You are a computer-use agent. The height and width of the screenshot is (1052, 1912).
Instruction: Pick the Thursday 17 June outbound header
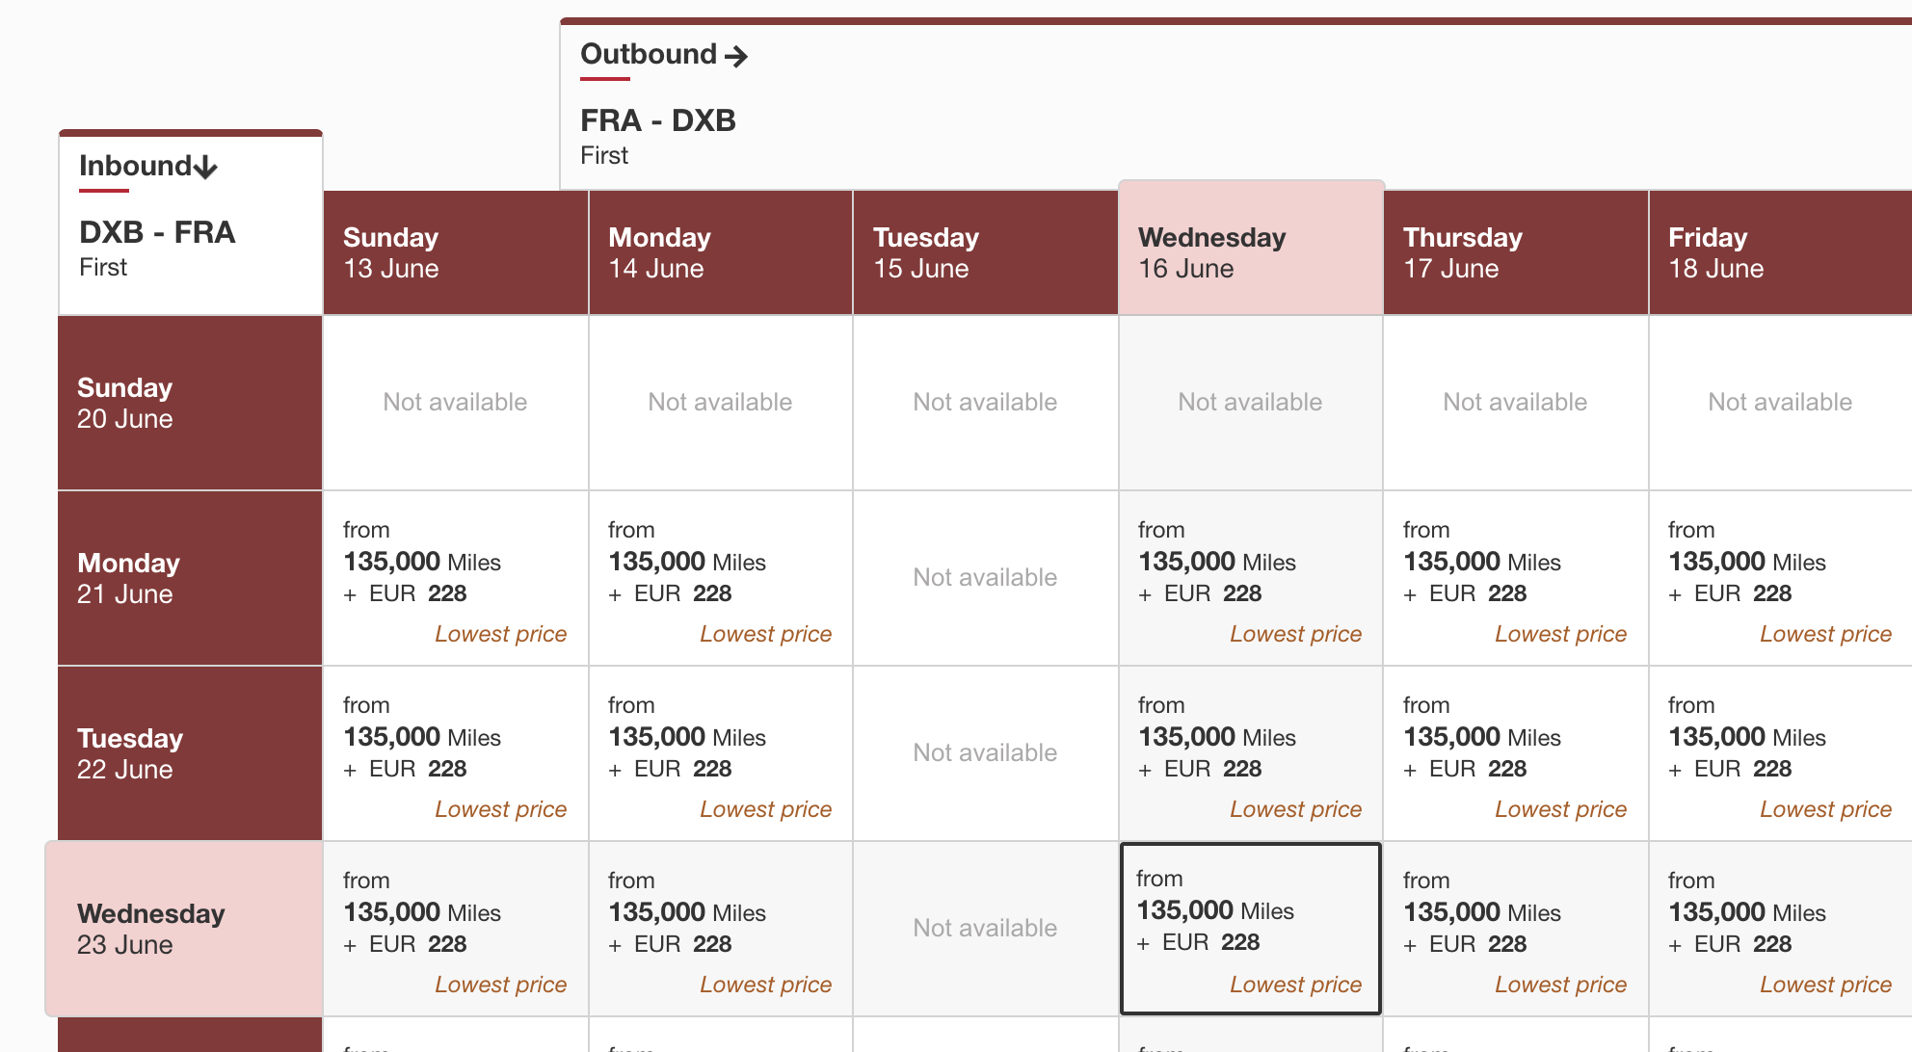(1515, 252)
